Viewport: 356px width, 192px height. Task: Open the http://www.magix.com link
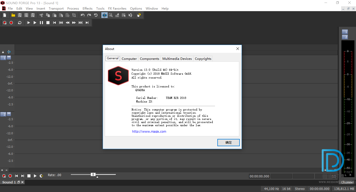pos(149,132)
